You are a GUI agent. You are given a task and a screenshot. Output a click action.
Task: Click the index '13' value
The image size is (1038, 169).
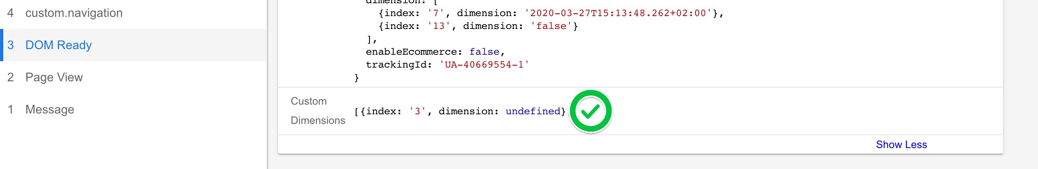438,26
